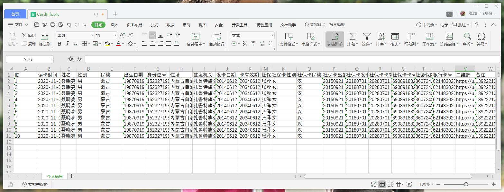Click the Share (分享) button

point(444,25)
